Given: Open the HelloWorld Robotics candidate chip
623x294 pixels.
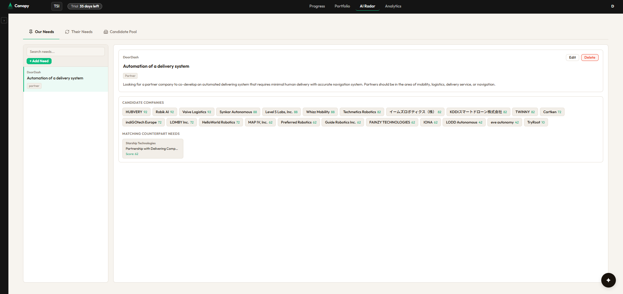Looking at the screenshot, I should 221,122.
